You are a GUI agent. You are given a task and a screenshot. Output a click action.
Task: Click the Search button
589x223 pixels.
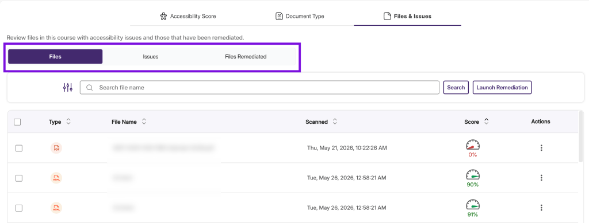click(456, 88)
